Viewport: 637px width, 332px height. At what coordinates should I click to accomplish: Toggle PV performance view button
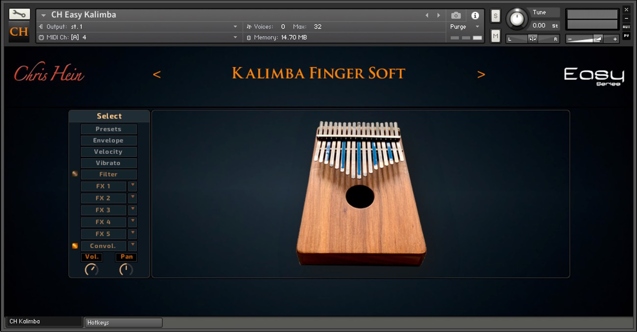pos(626,36)
